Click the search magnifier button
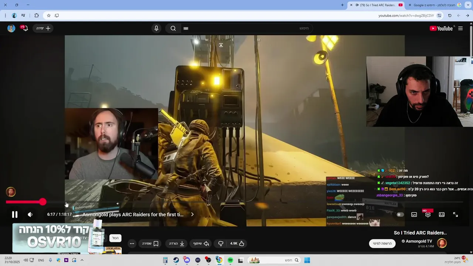The width and height of the screenshot is (473, 266). [173, 28]
